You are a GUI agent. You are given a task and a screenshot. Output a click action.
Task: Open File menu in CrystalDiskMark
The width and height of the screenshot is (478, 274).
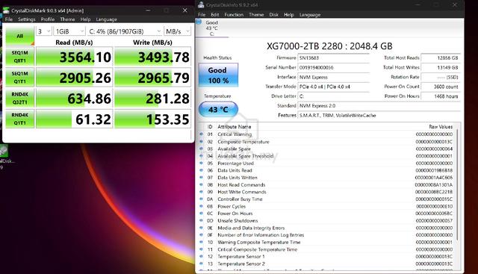(x=9, y=19)
